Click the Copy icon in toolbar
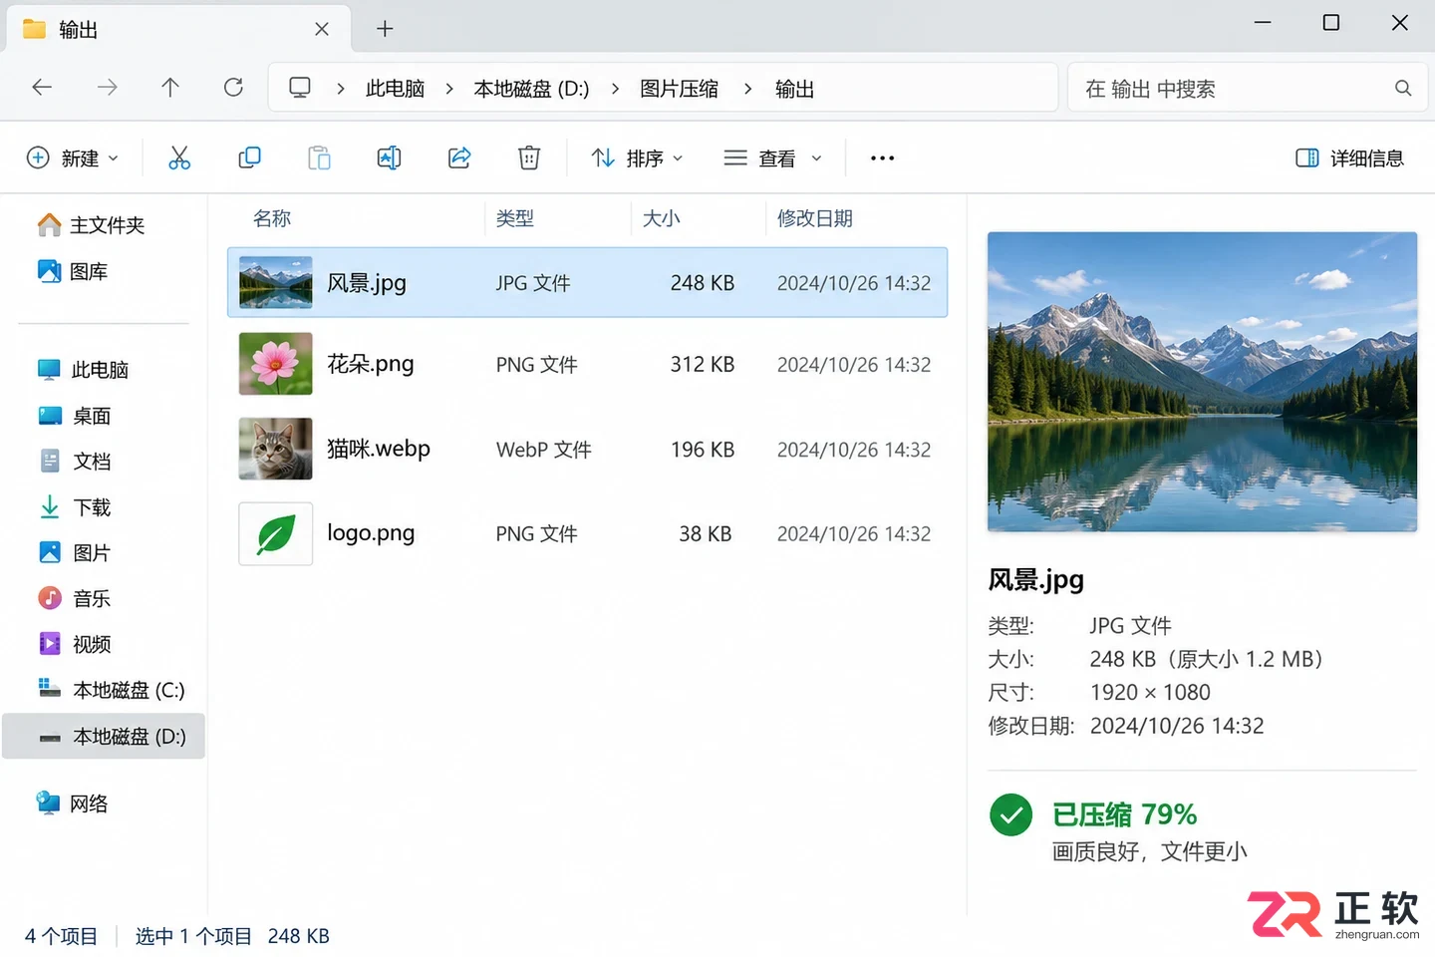Image resolution: width=1435 pixels, height=957 pixels. [249, 158]
